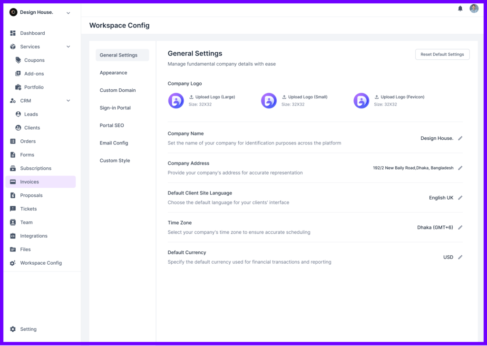Select the Proposals icon
Viewport: 487px width, 346px height.
click(13, 195)
